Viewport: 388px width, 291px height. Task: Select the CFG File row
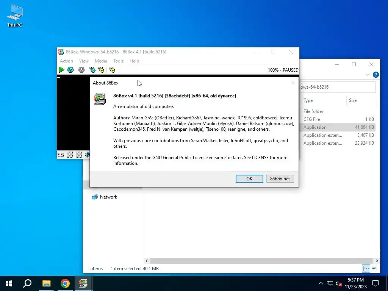coord(338,119)
